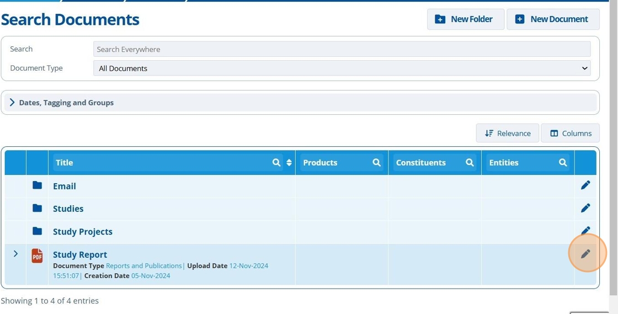The height and width of the screenshot is (314, 618).
Task: Click the PDF icon of Study Report
Action: [37, 256]
